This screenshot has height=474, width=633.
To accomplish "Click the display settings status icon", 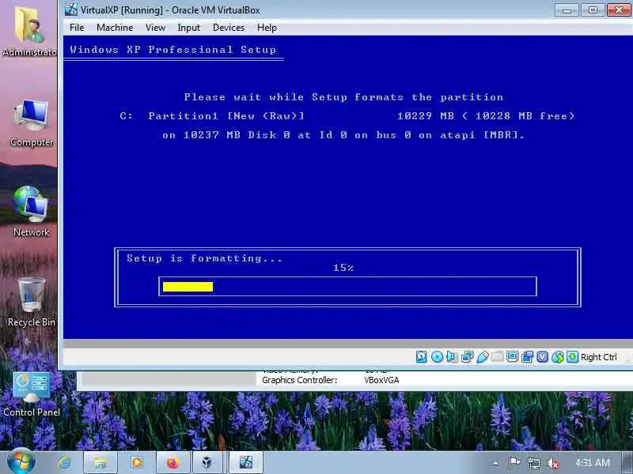I will click(x=512, y=357).
